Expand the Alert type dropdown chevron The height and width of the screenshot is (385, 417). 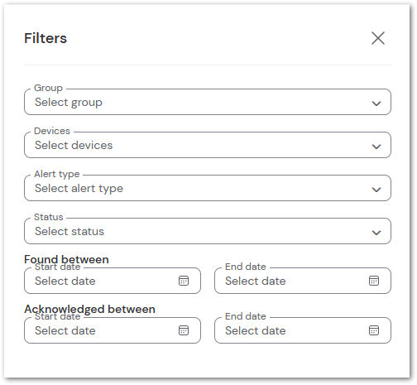(376, 190)
